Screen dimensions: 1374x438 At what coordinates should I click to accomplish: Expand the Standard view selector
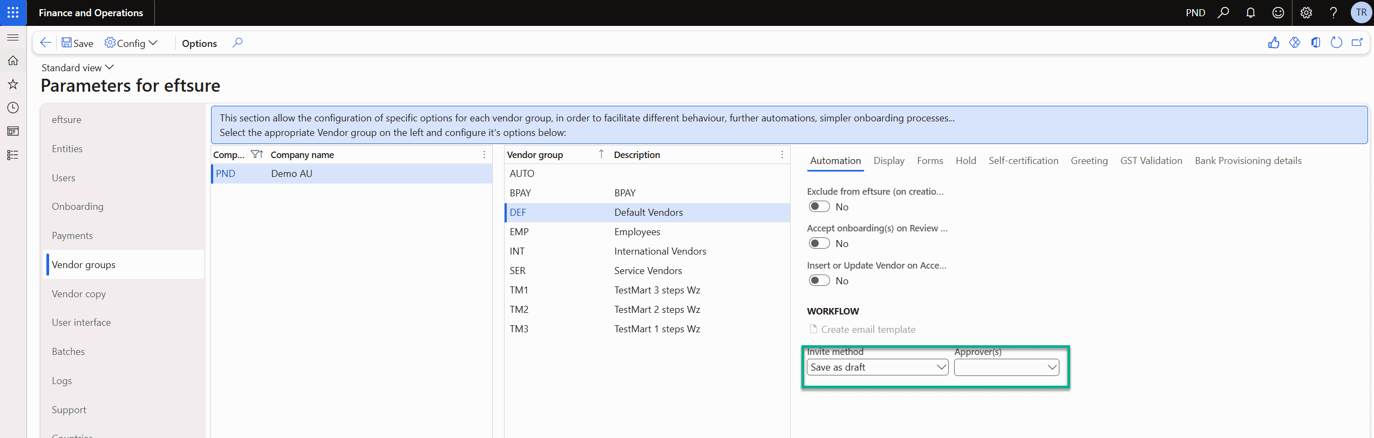tap(78, 67)
